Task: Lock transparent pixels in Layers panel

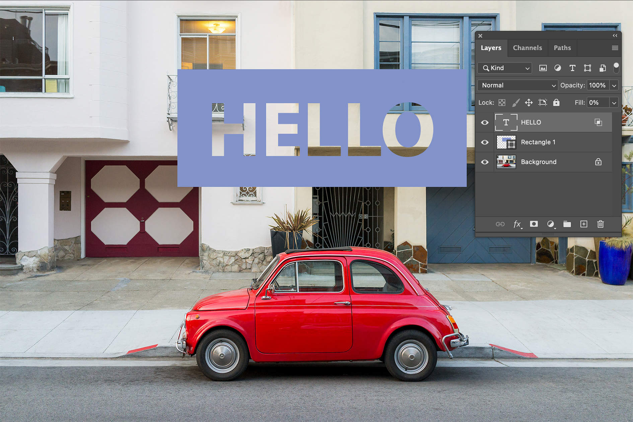Action: tap(502, 102)
